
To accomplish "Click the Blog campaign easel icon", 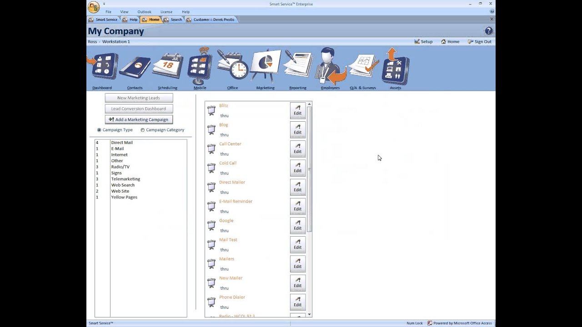I will point(211,129).
